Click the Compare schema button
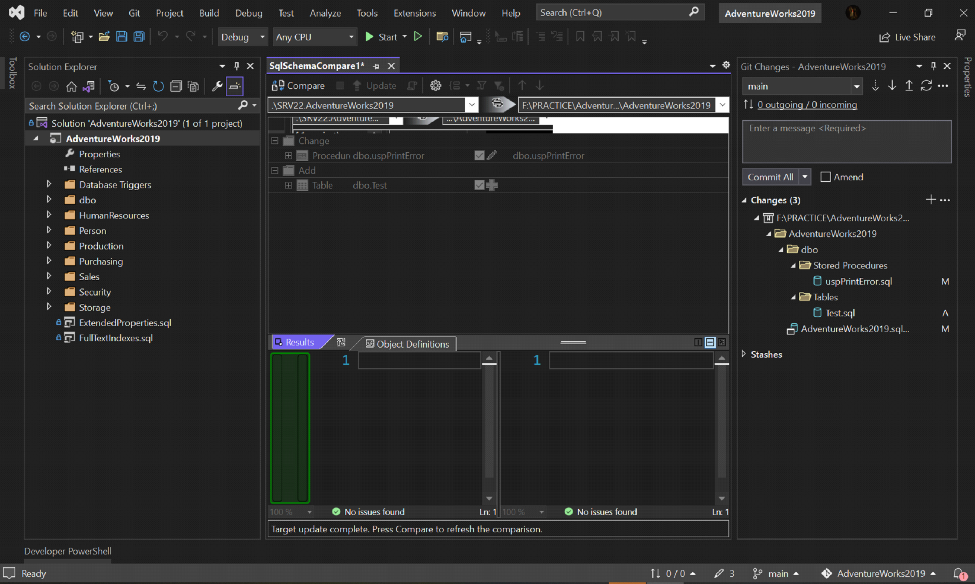This screenshot has width=975, height=584. point(298,86)
